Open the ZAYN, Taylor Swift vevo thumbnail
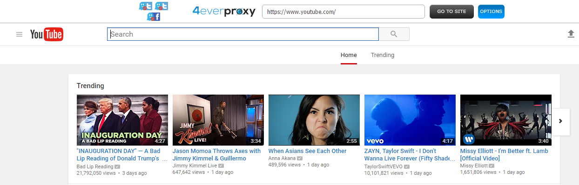Screen dimensions: 579x185 pyautogui.click(x=410, y=120)
